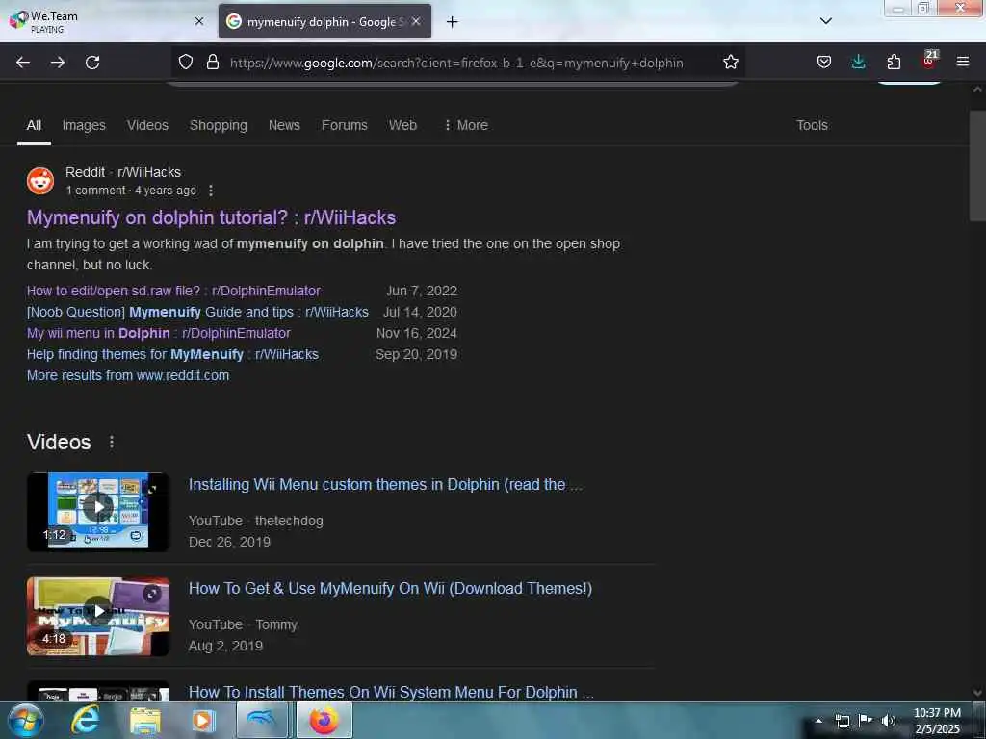
Task: Open 'How to edit/open sd.raw file?' link
Action: coord(173,291)
